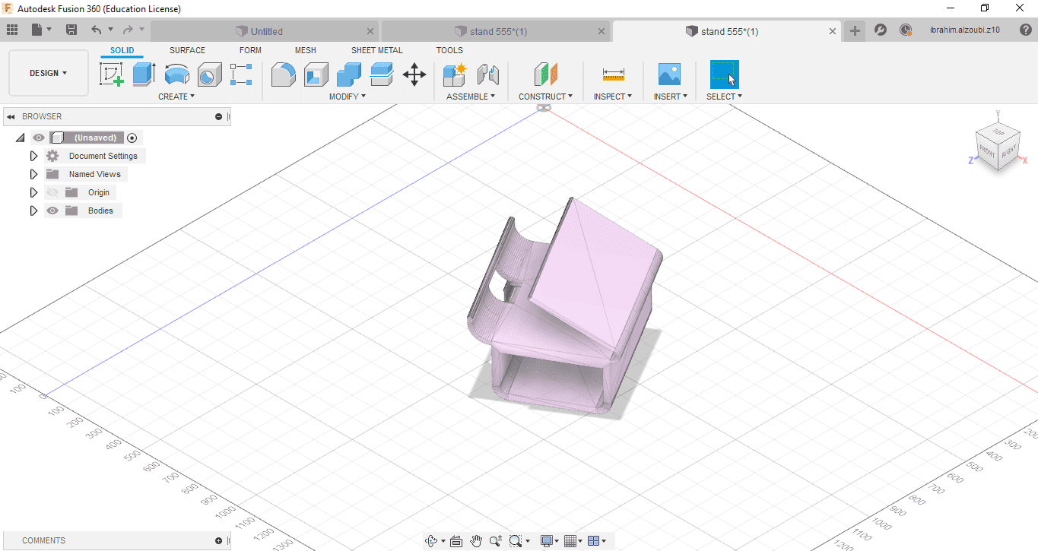Select the Combine tool
Viewport: 1038px width, 551px height.
point(348,74)
